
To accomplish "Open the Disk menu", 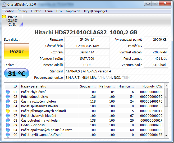I will pos(59,11).
